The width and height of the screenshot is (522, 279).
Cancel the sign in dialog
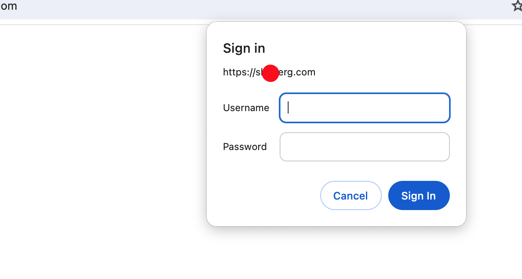(351, 195)
